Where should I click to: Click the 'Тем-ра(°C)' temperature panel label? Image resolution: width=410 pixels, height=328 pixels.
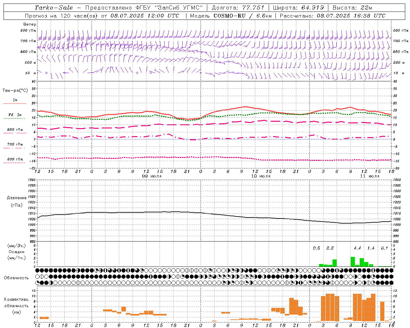pyautogui.click(x=15, y=91)
